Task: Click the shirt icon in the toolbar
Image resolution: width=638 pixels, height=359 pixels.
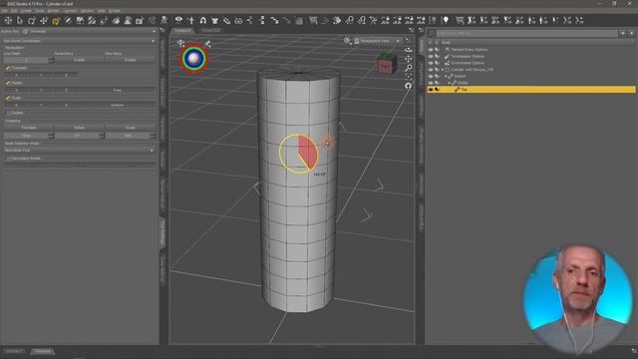Action: (x=215, y=20)
